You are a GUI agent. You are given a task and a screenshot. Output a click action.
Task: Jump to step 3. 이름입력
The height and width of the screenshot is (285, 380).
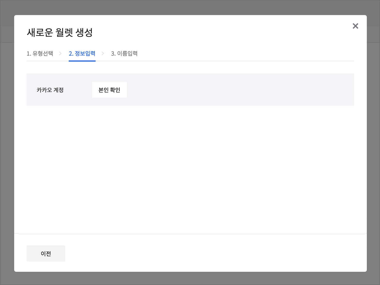click(x=124, y=53)
